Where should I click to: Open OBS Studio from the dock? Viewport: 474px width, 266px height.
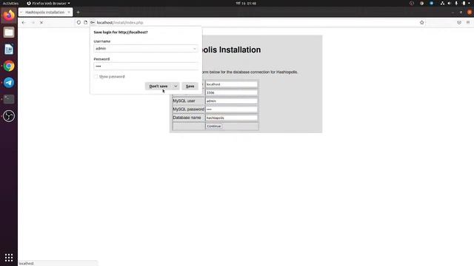(x=9, y=116)
